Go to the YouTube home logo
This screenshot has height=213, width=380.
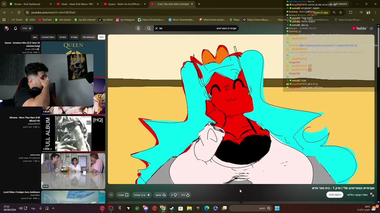pos(359,28)
